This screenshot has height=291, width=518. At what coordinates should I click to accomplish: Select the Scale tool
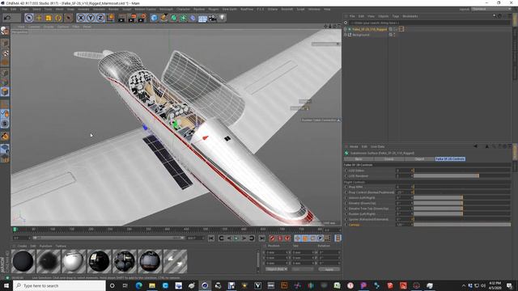(x=49, y=18)
